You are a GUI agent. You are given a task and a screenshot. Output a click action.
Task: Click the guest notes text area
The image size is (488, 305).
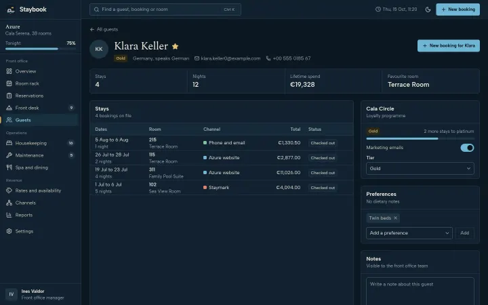(x=420, y=291)
